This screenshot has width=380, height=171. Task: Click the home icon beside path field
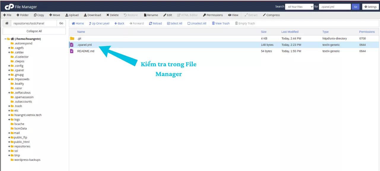pyautogui.click(x=7, y=23)
